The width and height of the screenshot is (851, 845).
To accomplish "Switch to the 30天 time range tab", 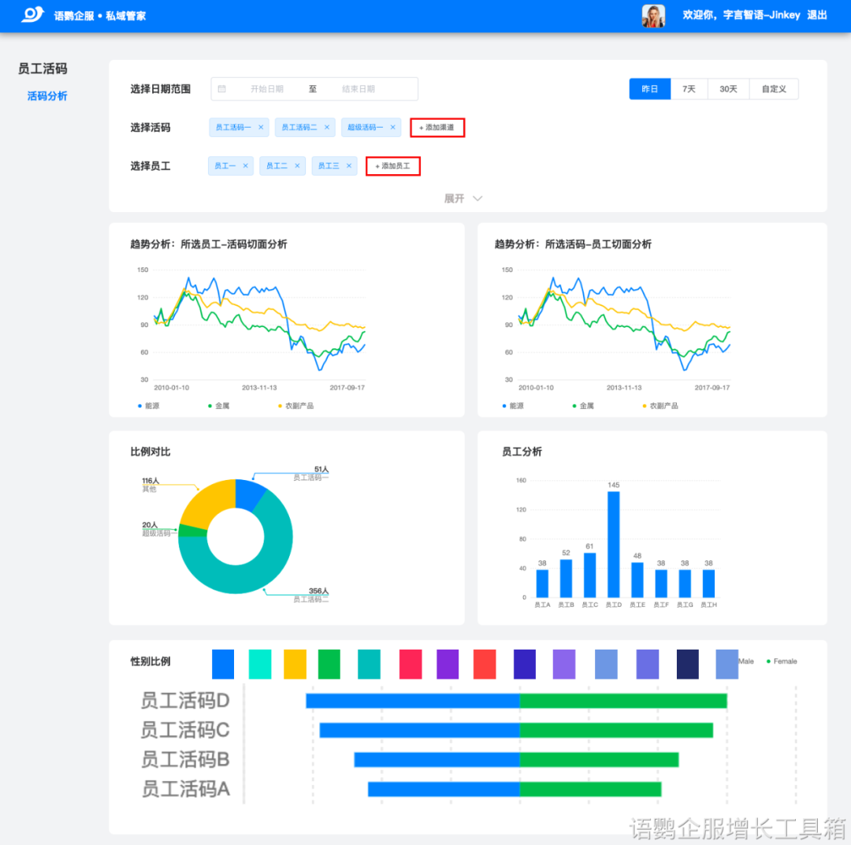I will pyautogui.click(x=728, y=89).
